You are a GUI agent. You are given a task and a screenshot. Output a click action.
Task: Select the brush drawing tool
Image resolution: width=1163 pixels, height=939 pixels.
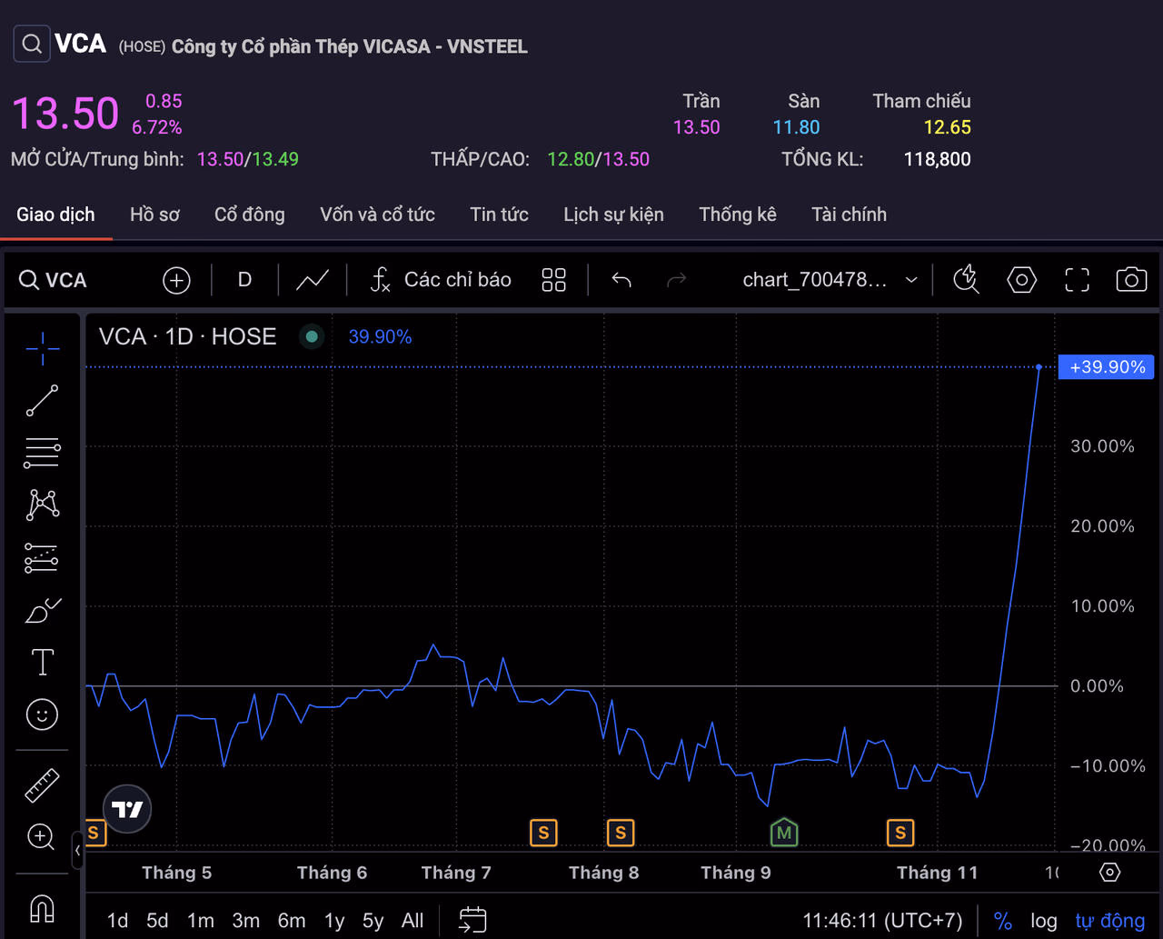(x=42, y=611)
